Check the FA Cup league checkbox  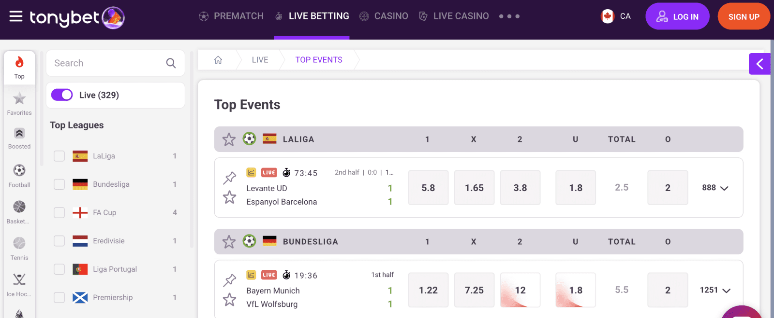click(59, 212)
